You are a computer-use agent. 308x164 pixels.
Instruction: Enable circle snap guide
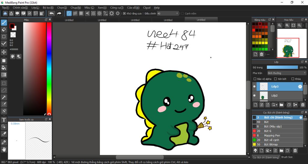[99, 13]
